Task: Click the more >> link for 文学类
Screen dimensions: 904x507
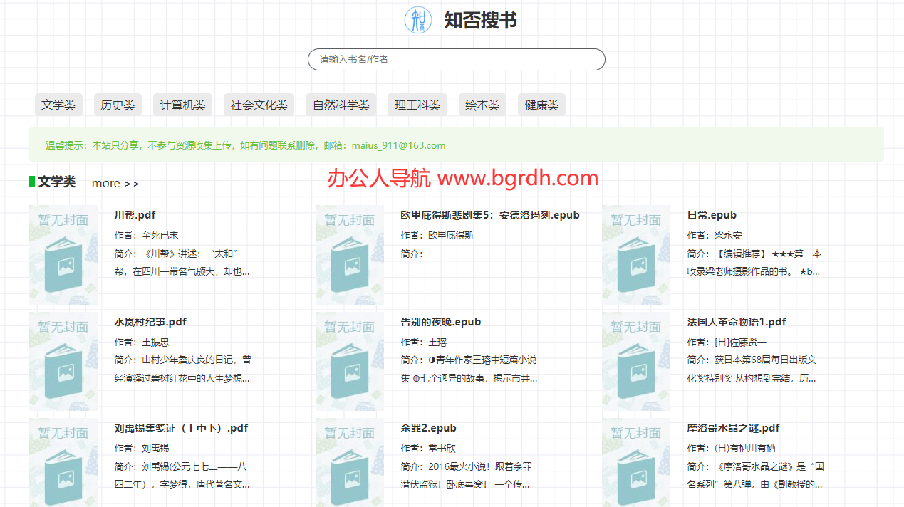Action: coord(115,183)
